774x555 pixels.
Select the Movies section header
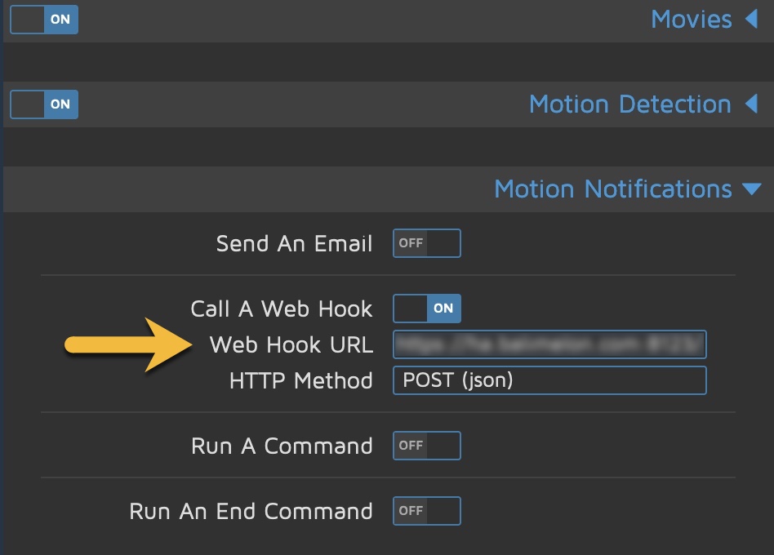692,19
